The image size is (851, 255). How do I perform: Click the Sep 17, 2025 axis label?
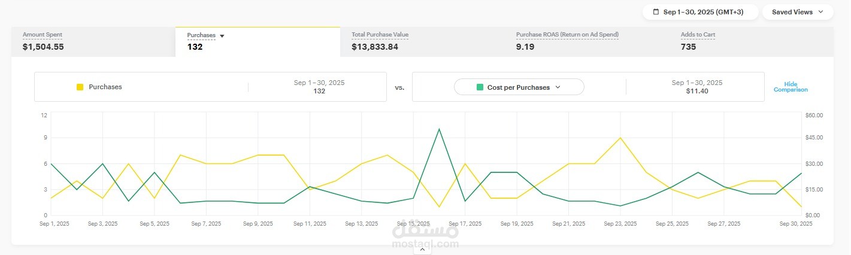click(465, 224)
